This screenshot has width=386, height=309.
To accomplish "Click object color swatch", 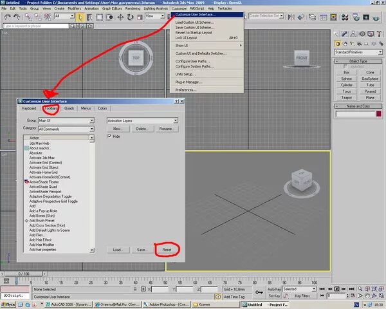I will pyautogui.click(x=379, y=113).
